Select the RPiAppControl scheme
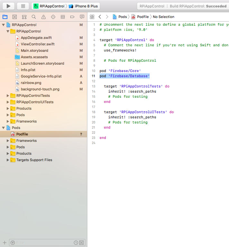 pos(51,6)
